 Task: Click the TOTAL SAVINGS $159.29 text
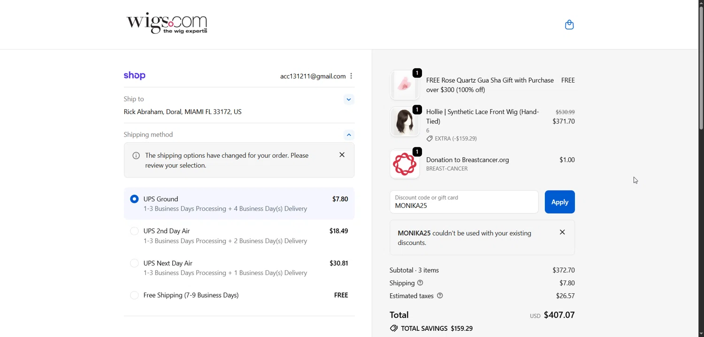pos(437,329)
